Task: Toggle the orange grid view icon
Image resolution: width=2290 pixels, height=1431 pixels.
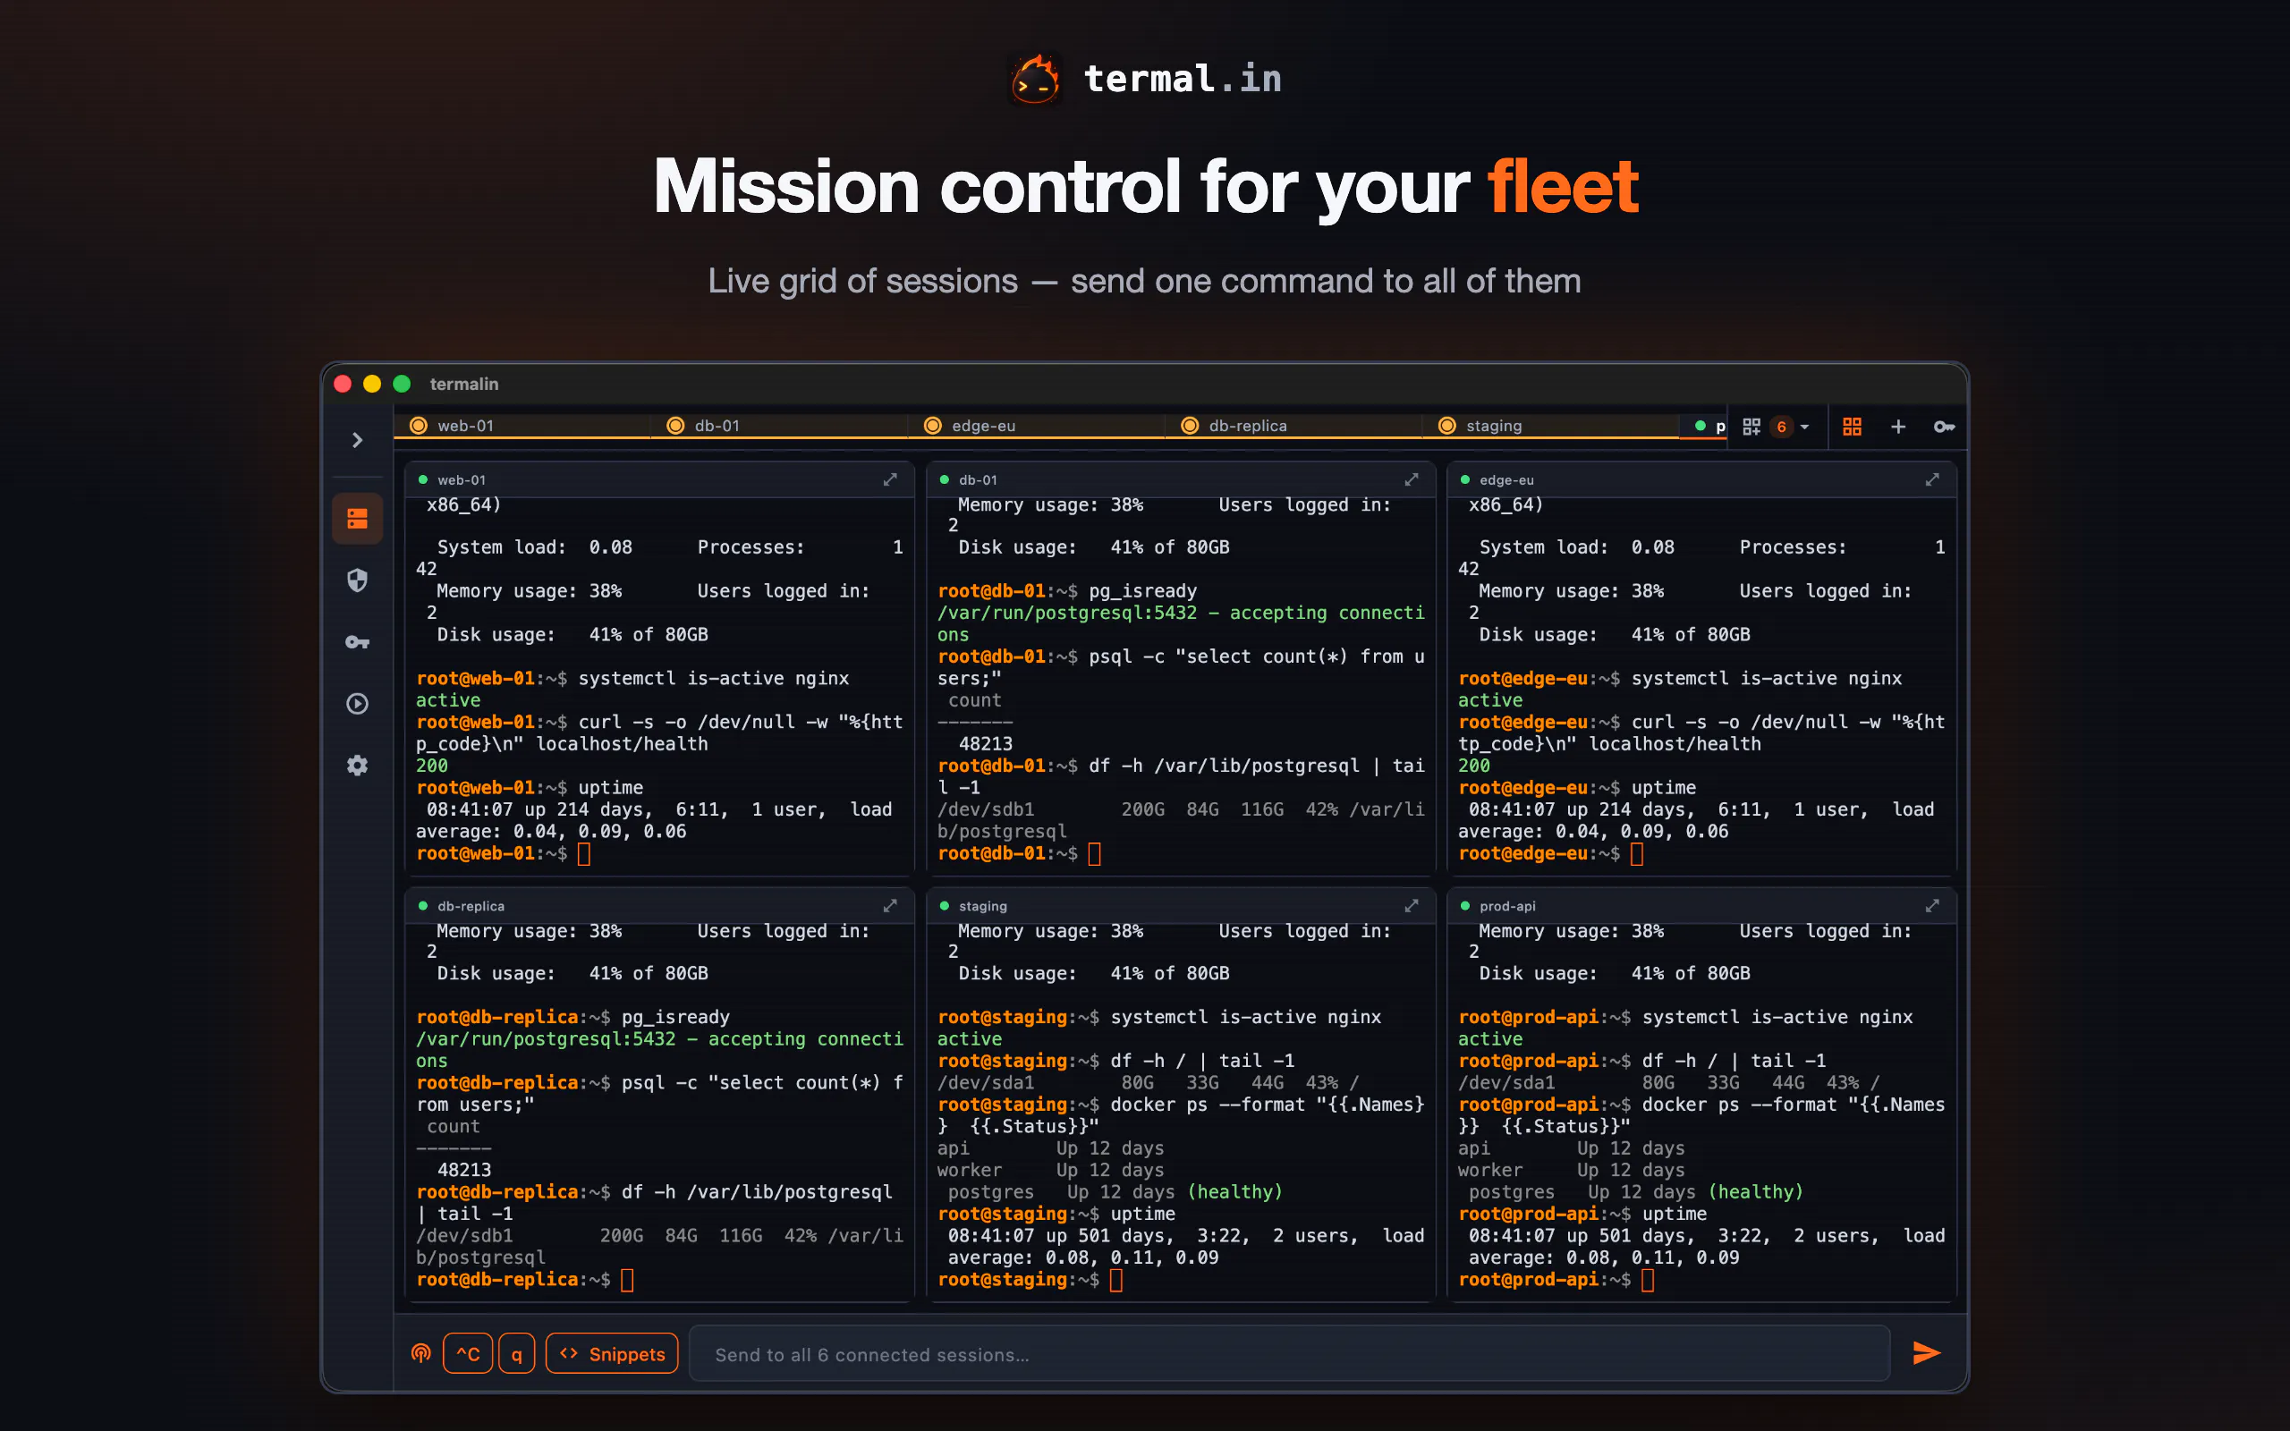Action: (x=1852, y=427)
